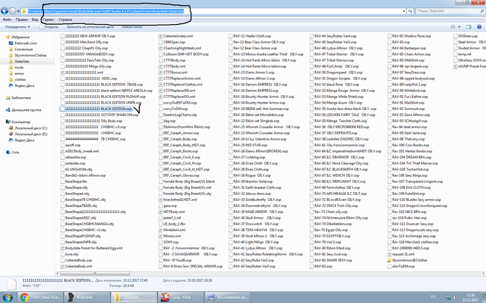Select ADECBody_tweak.xml file icon
The image size is (486, 303).
pos(63,151)
